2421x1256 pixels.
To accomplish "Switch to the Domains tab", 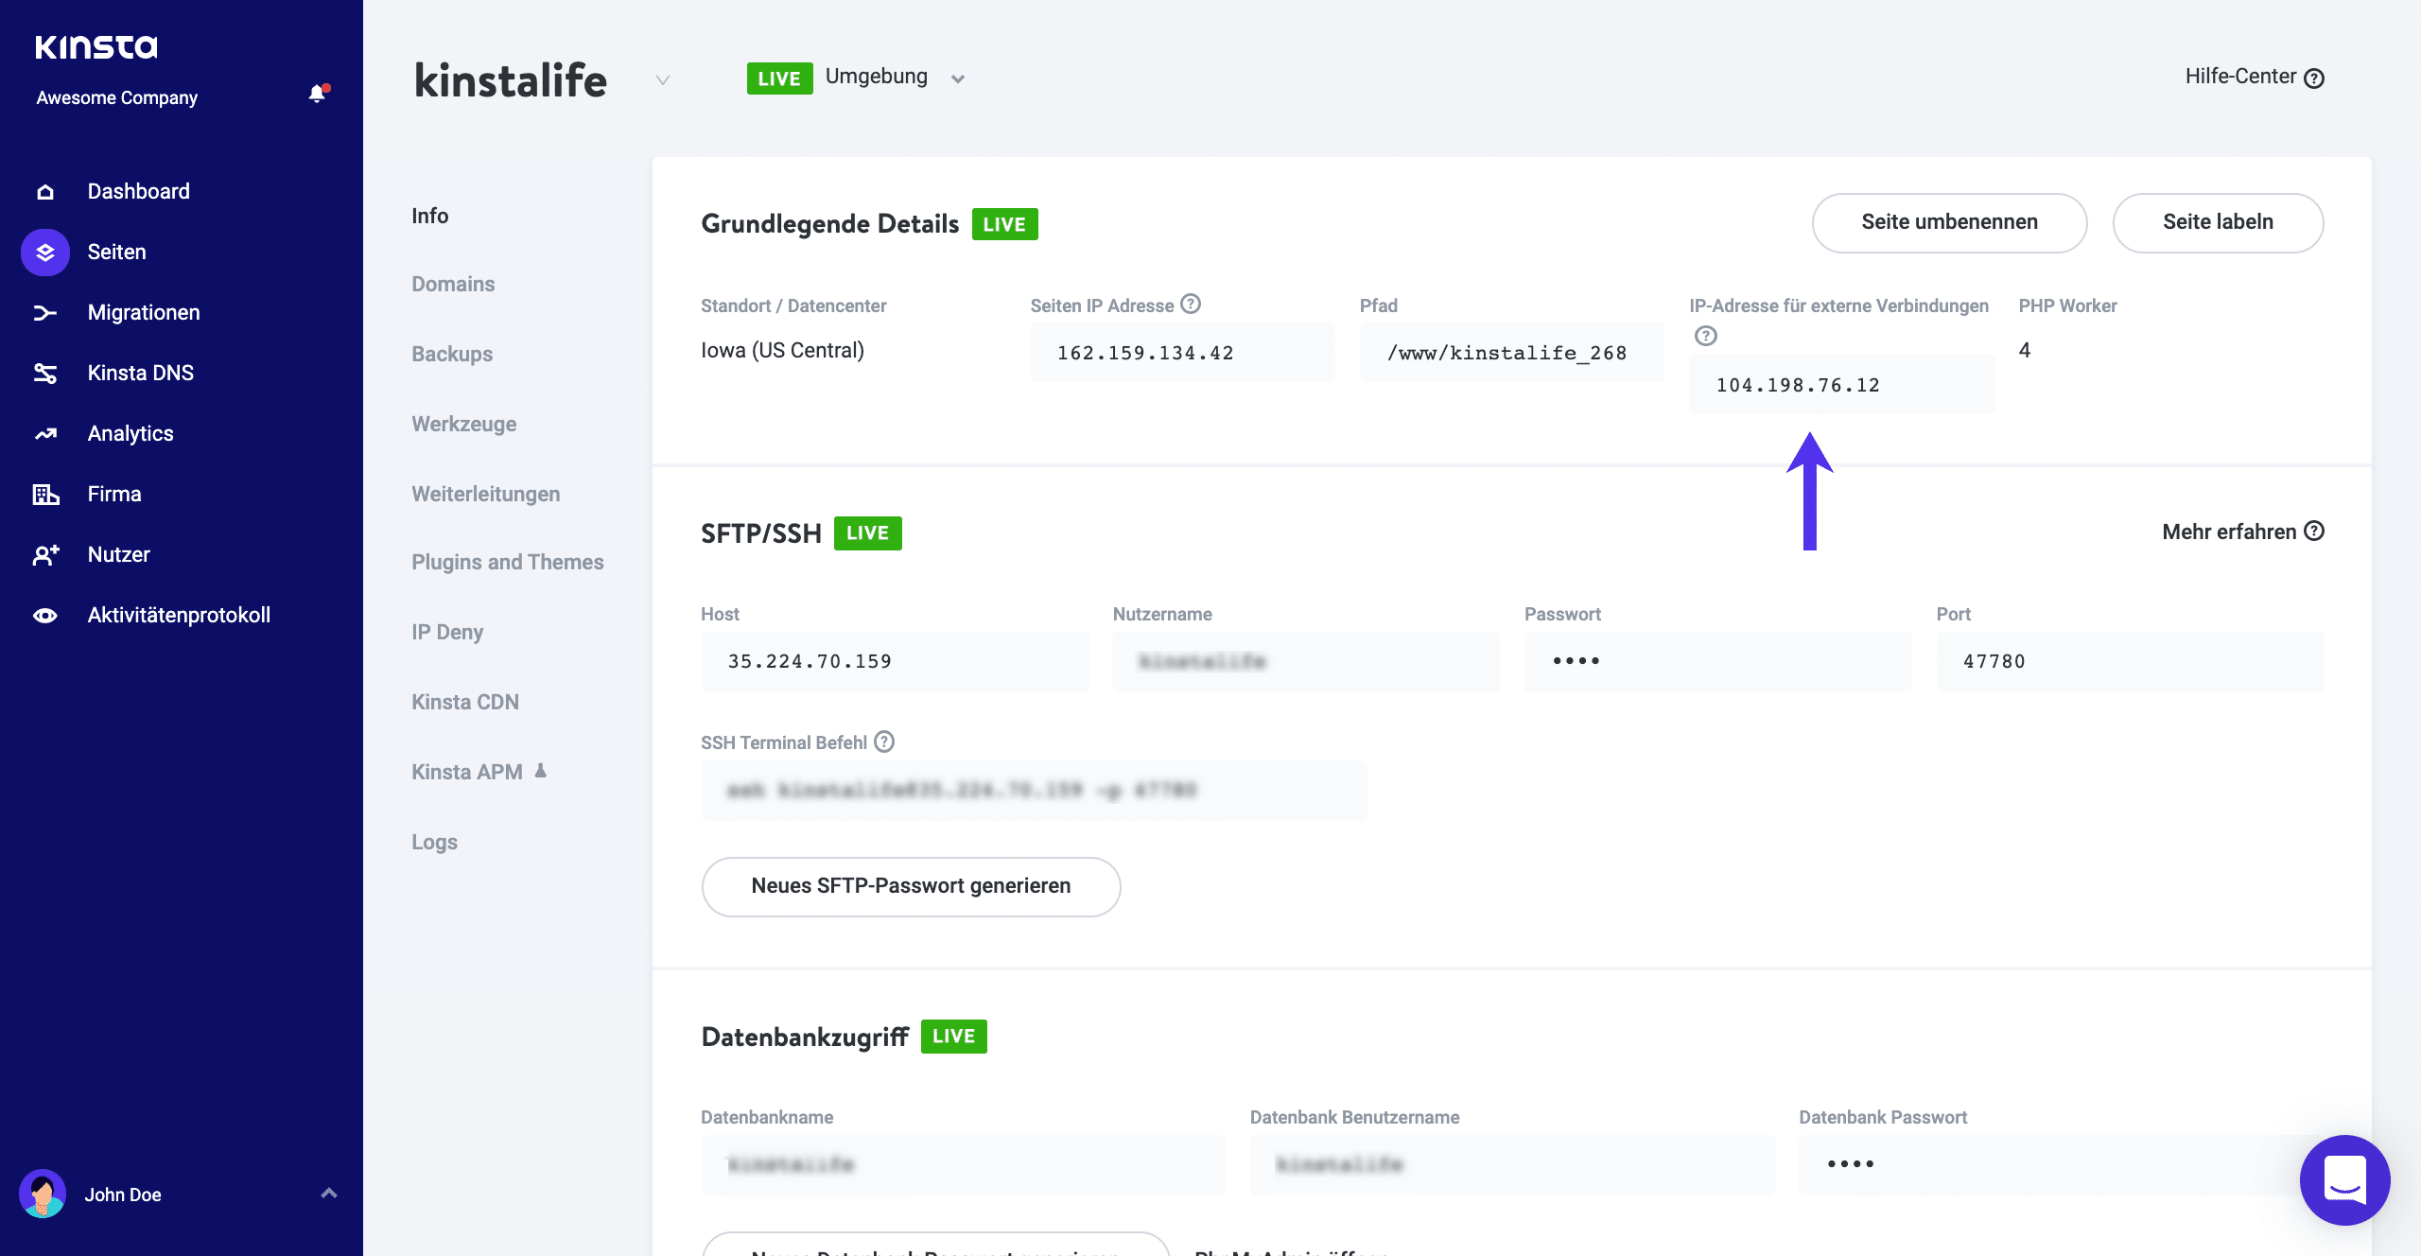I will 453,284.
